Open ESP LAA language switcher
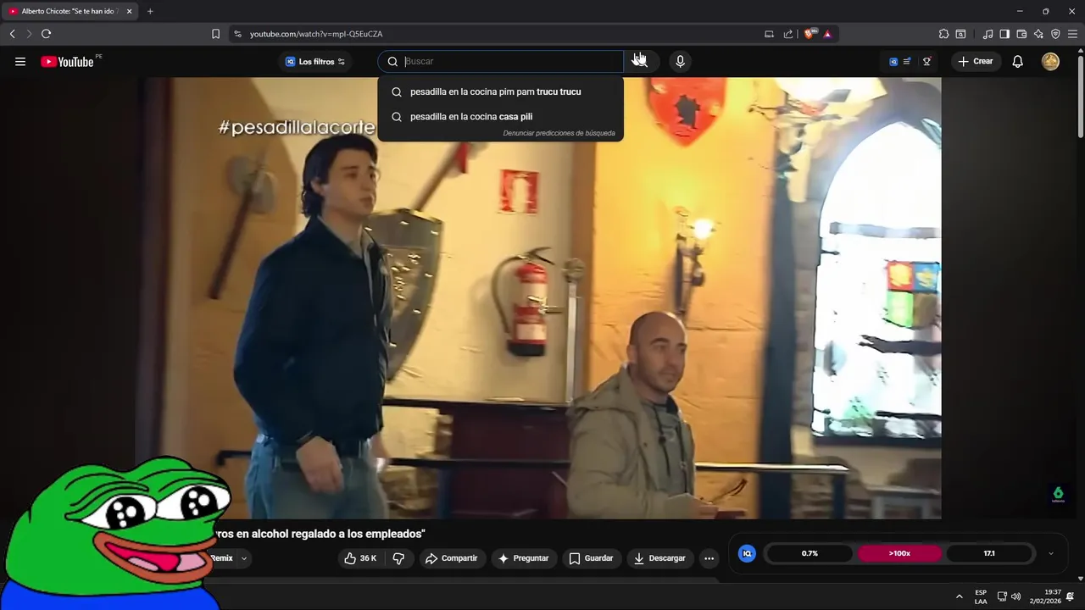This screenshot has height=610, width=1085. [981, 596]
